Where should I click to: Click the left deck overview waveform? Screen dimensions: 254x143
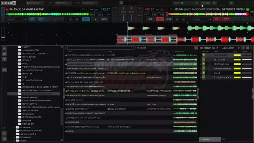click(47, 14)
